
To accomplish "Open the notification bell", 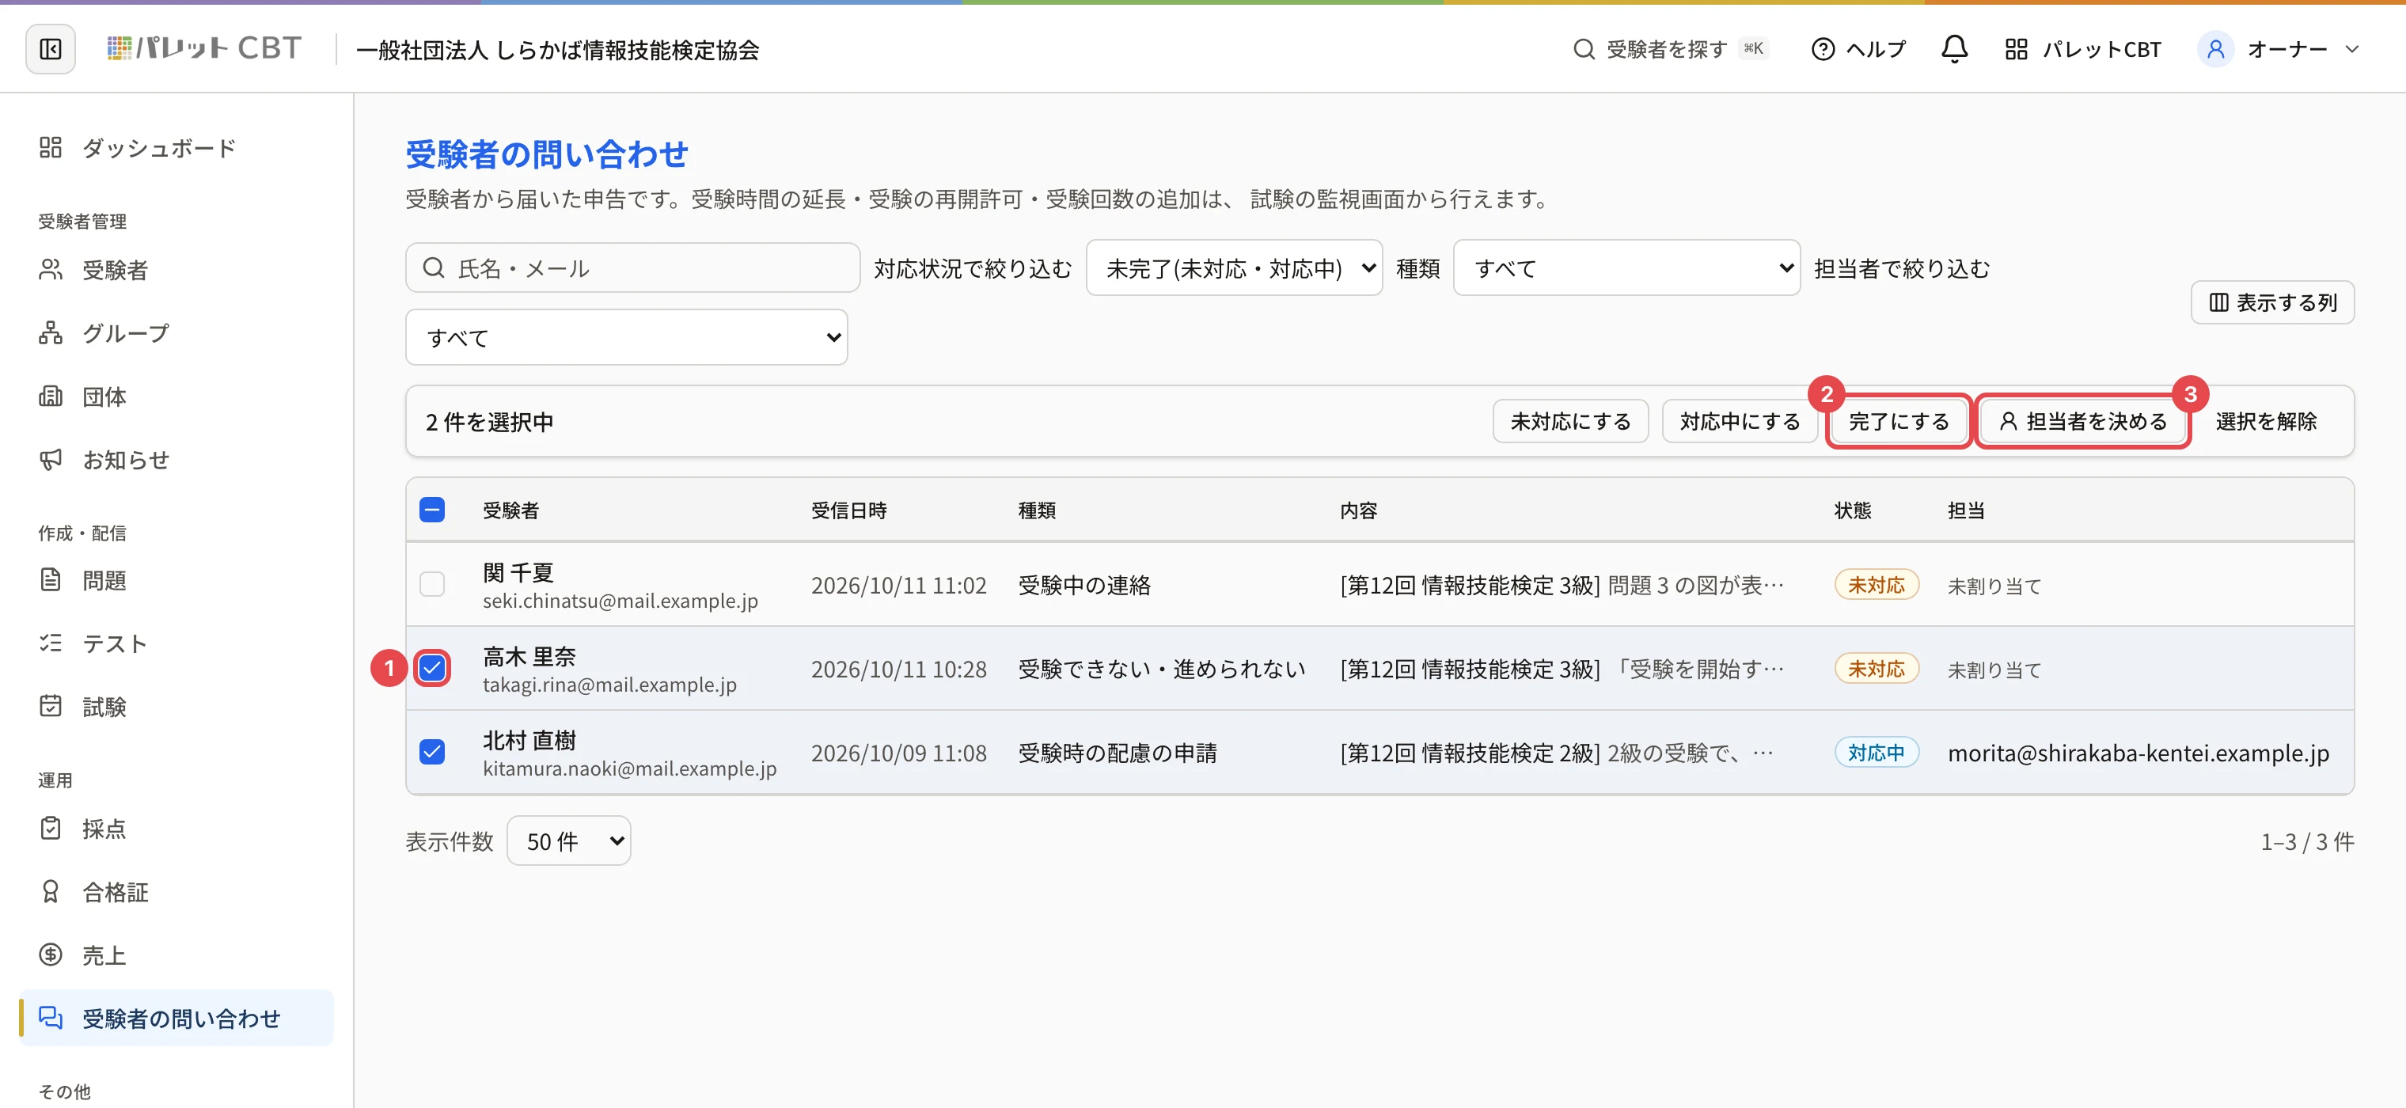I will (1954, 48).
